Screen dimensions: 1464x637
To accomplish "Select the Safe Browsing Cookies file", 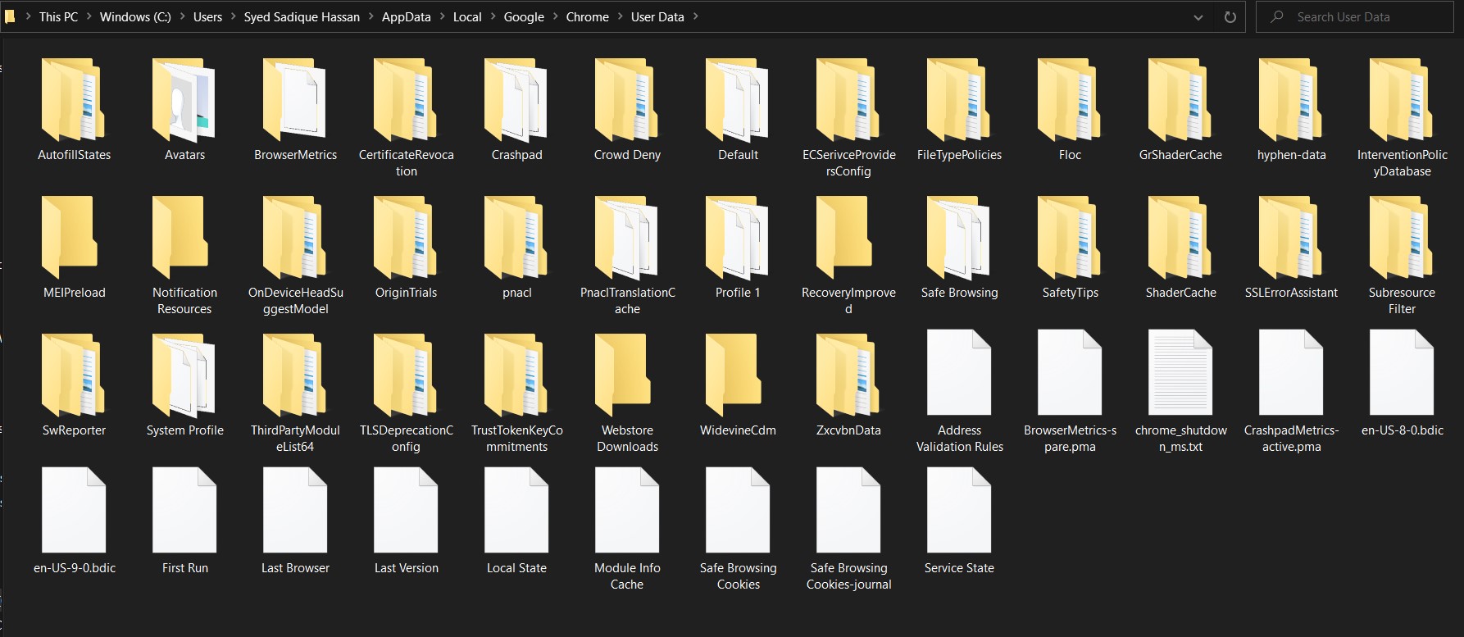I will [738, 512].
